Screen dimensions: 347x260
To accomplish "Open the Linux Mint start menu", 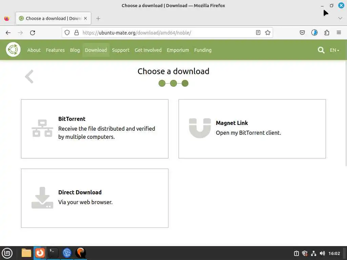I will pos(7,253).
